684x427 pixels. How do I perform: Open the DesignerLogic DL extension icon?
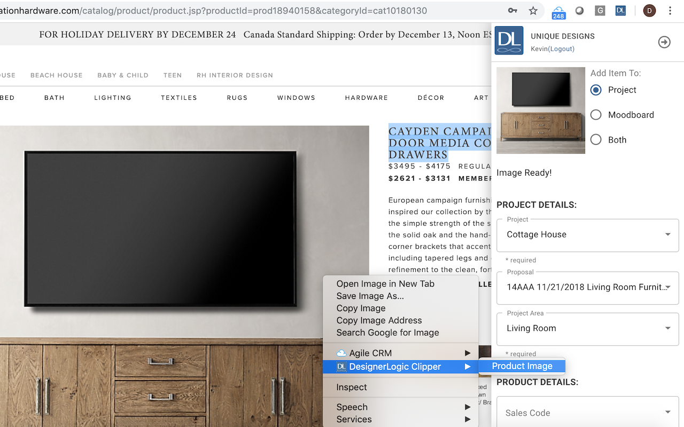620,10
